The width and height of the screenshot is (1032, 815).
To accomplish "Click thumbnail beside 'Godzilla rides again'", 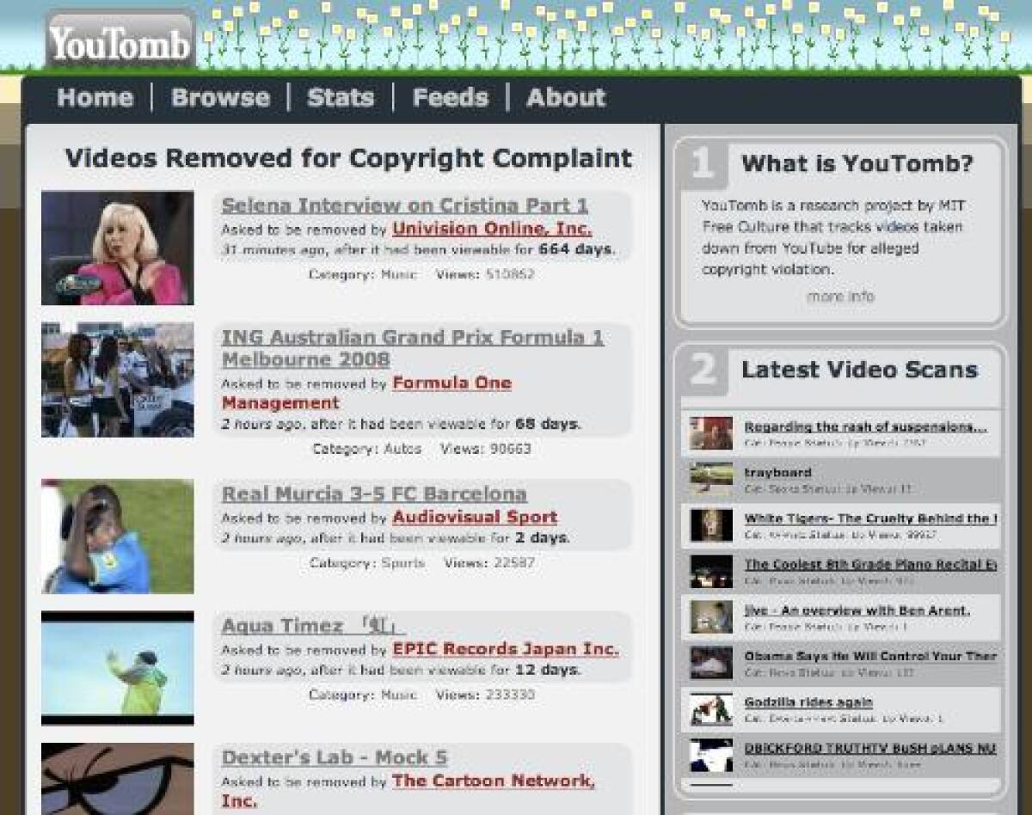I will 711,709.
